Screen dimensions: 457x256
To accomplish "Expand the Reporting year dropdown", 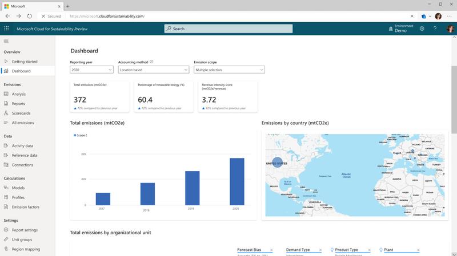I will (91, 70).
